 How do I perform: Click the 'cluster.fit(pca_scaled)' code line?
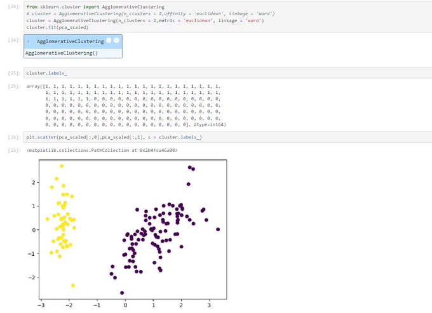pos(57,27)
